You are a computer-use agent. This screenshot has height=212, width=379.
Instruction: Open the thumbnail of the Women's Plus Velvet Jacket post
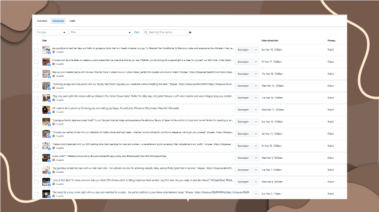pos(46,98)
